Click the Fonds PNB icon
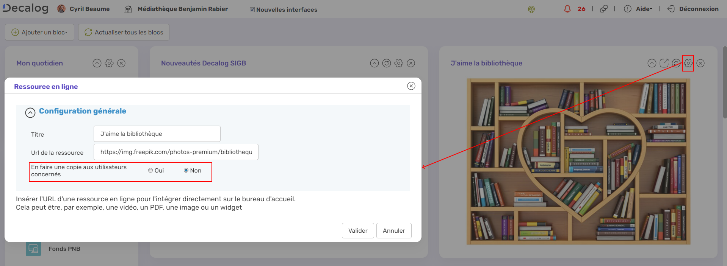727x266 pixels. 33,249
